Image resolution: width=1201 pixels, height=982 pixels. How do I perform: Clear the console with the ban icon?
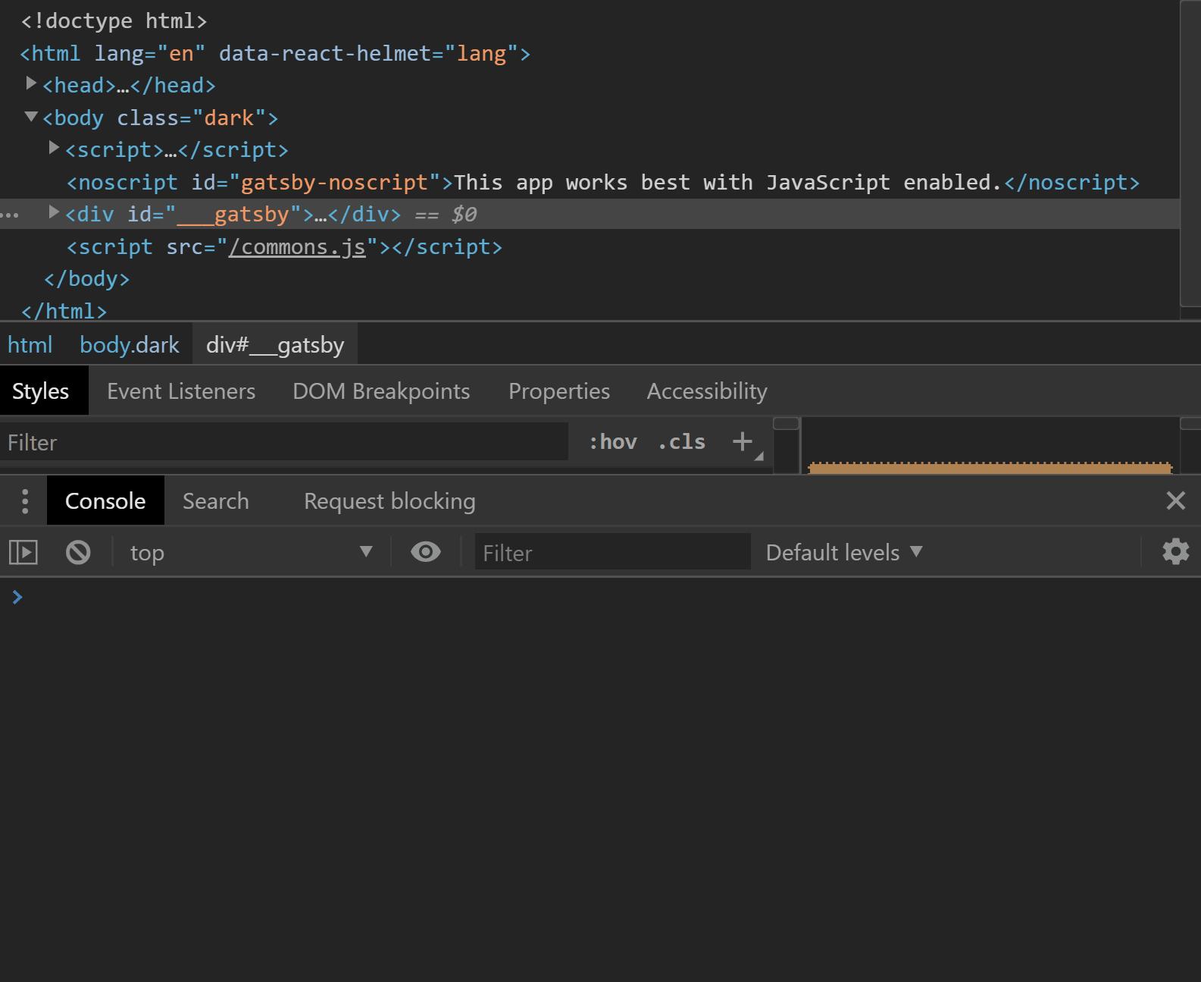(78, 552)
